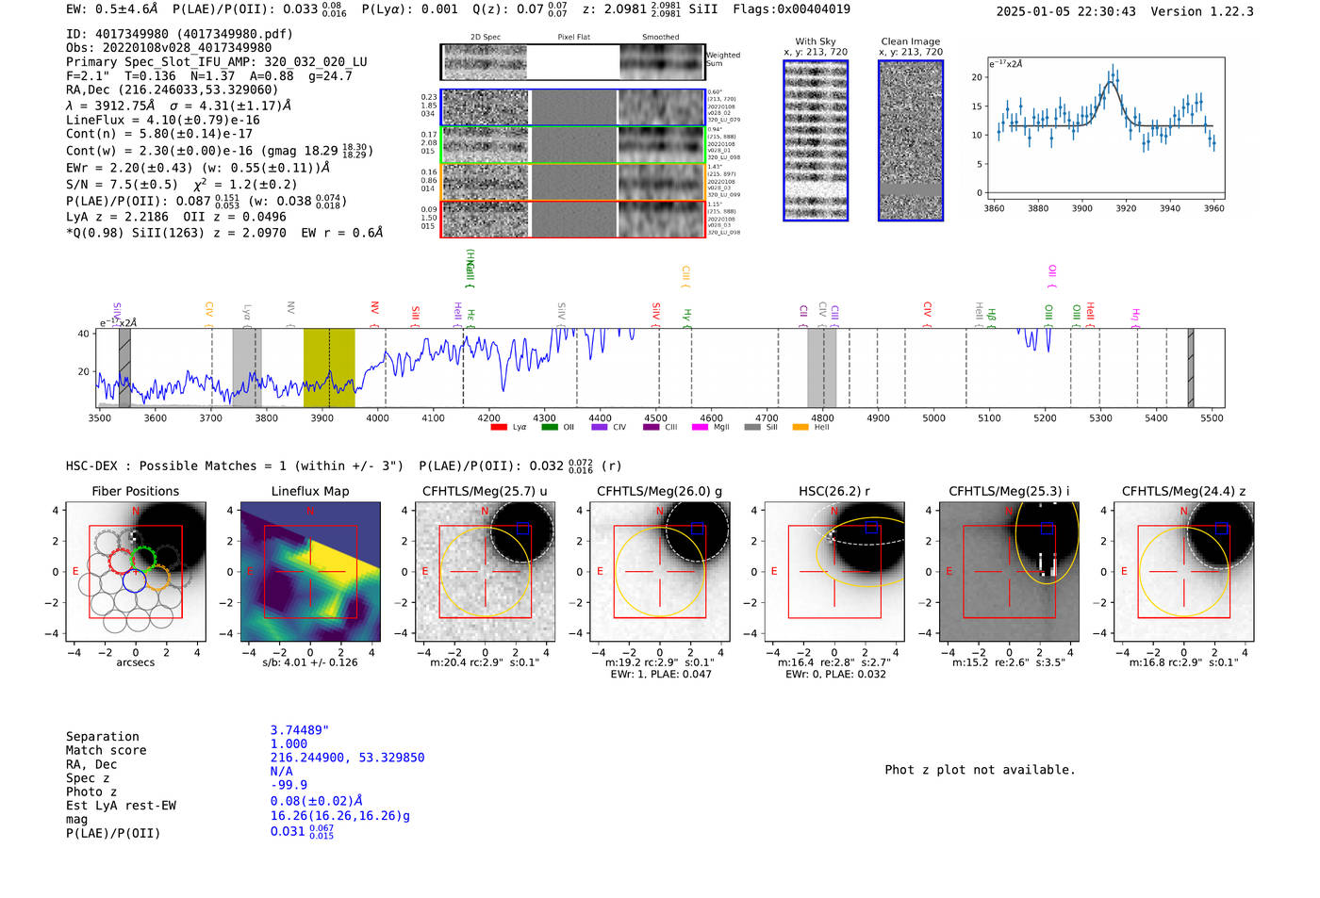Select the green-bordered fiber 2D spectrum row
Screen dimensions: 1320x898
573,144
